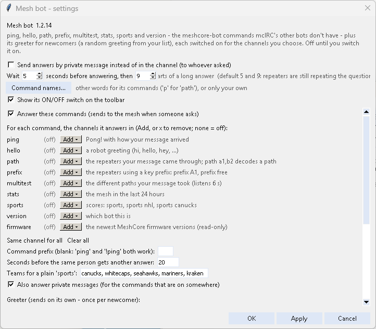Click the scrollbar up arrow

(x=366, y=112)
